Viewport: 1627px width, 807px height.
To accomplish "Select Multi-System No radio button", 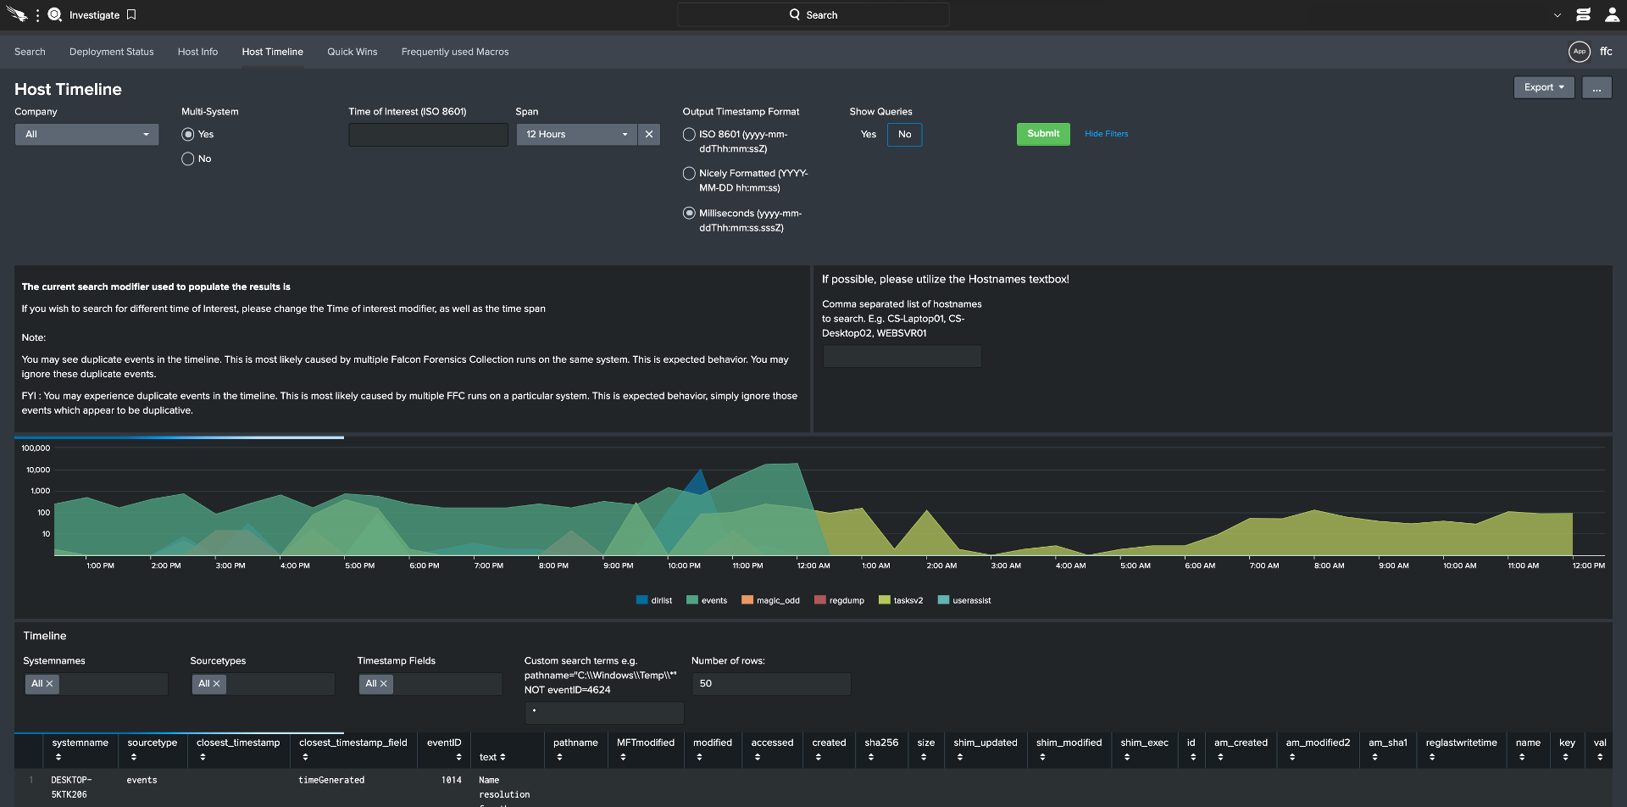I will pos(186,159).
